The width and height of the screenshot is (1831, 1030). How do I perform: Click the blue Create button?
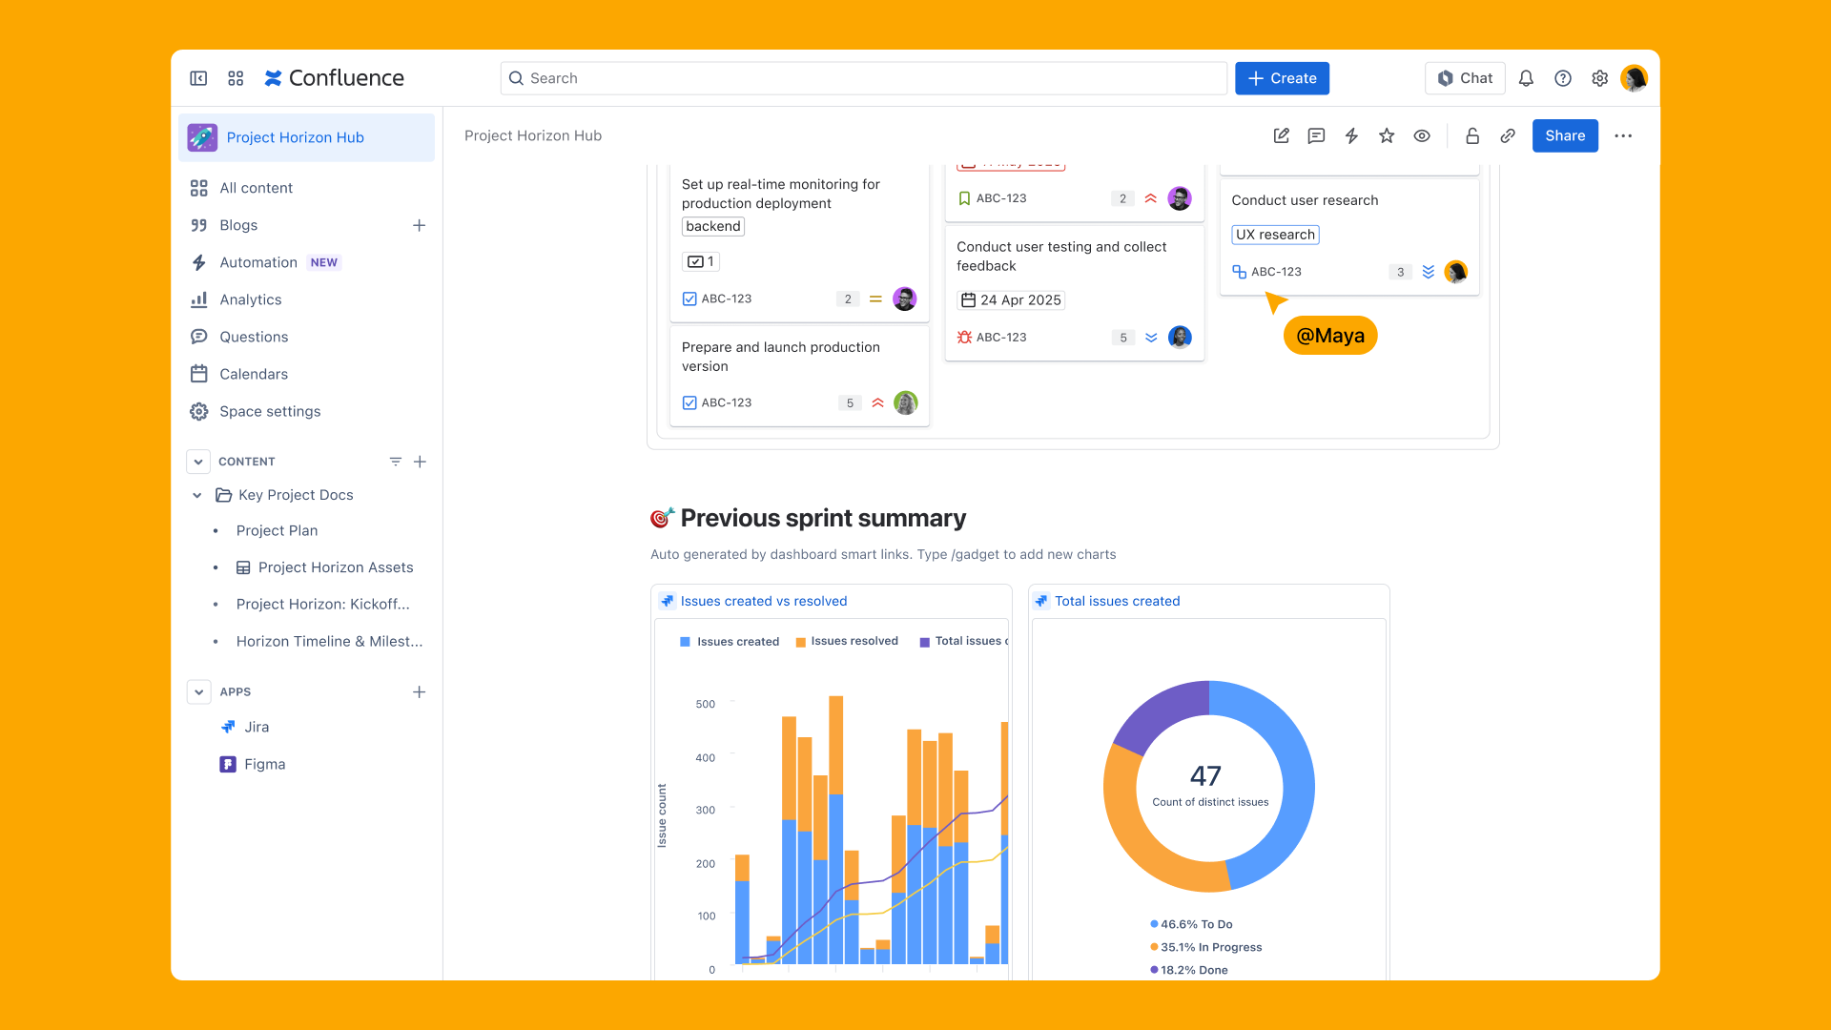tap(1282, 78)
